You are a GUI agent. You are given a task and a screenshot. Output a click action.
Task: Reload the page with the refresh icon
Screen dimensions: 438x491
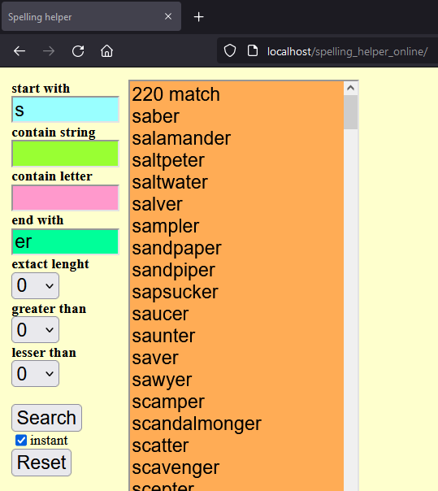pos(78,51)
